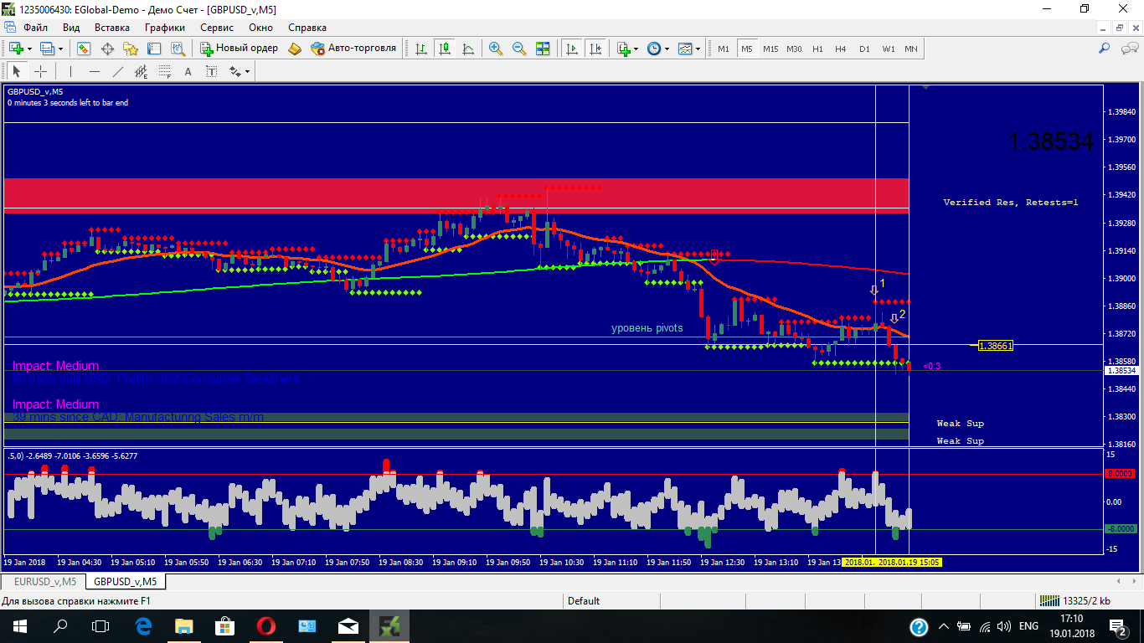Select the text label tool
The image size is (1144, 643).
click(188, 72)
